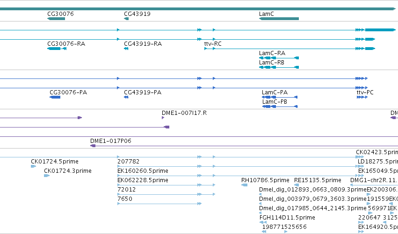Select the 207782 alignment label
The width and height of the screenshot is (398, 234).
point(128,161)
